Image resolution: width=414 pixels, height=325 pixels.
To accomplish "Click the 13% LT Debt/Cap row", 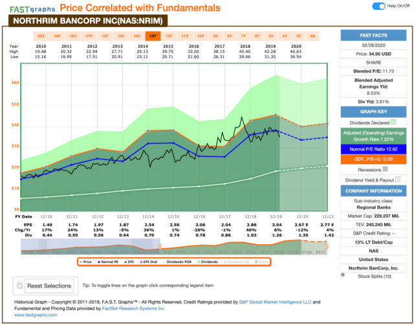I will (373, 242).
